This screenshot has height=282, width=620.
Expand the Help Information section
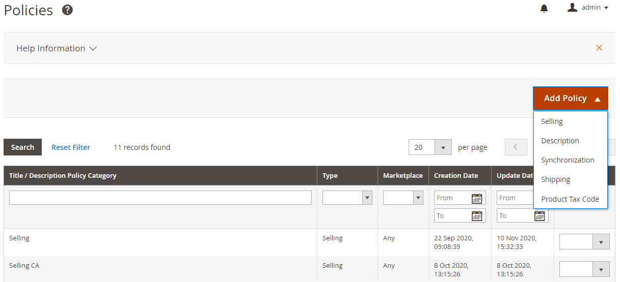pyautogui.click(x=57, y=48)
